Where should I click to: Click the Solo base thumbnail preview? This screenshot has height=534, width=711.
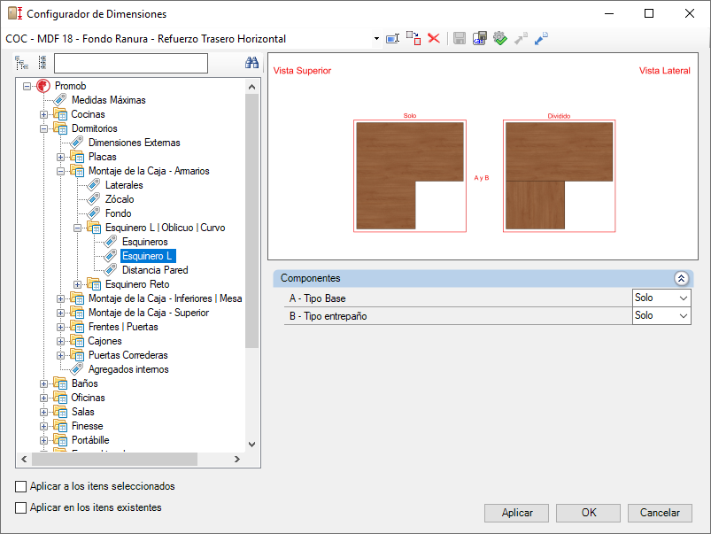[410, 176]
